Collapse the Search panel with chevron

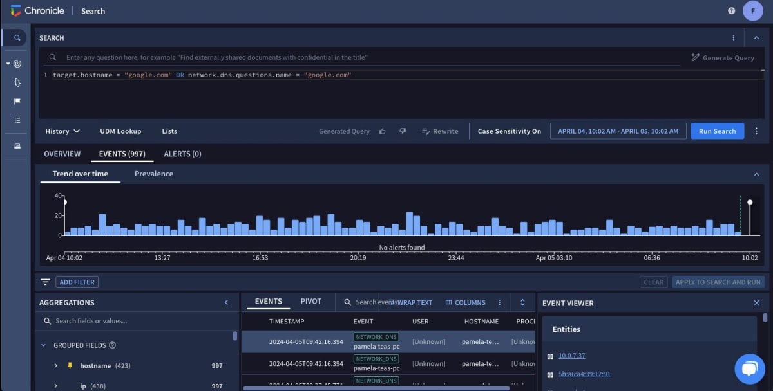(756, 38)
